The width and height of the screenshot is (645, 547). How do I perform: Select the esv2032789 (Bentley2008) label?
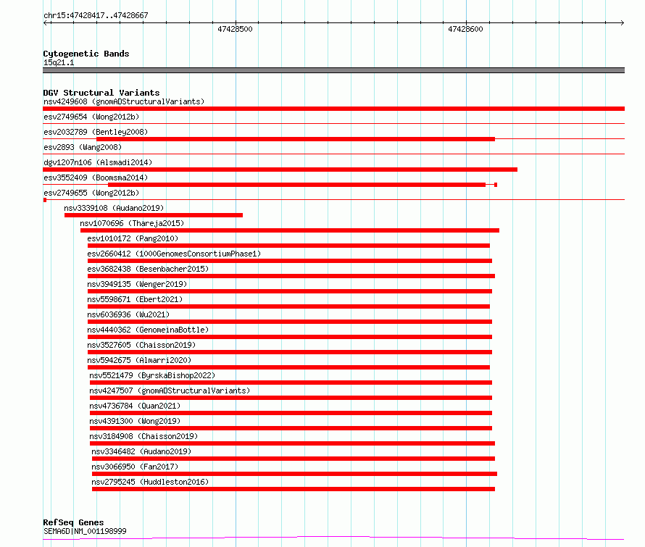coord(96,132)
